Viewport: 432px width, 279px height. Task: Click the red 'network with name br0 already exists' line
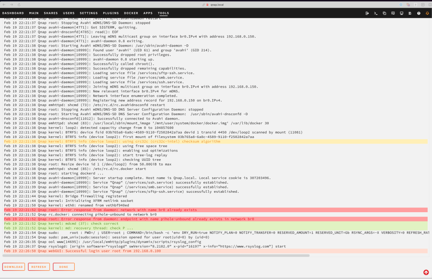216,210
